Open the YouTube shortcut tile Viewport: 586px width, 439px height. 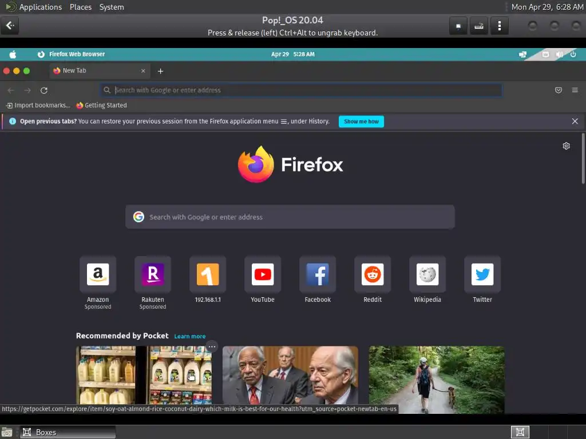(x=263, y=274)
